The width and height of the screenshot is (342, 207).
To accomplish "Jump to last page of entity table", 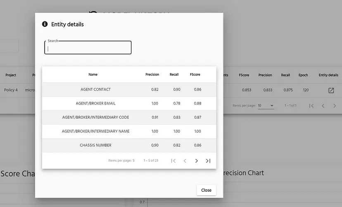I will tap(208, 161).
